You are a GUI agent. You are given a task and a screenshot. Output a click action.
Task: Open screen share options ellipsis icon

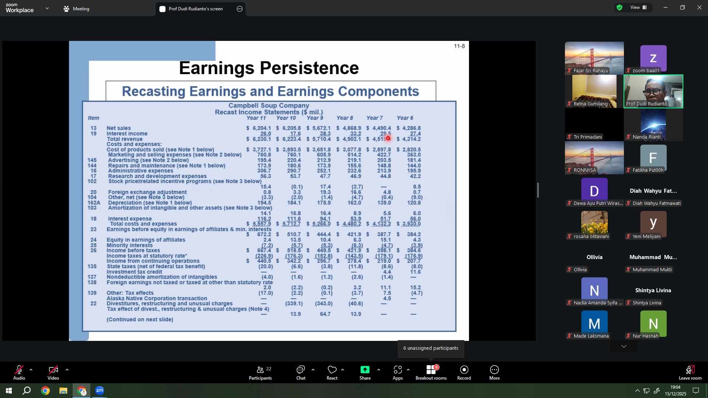240,9
